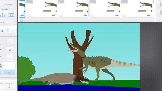Click the add frame icon

tap(160, 4)
